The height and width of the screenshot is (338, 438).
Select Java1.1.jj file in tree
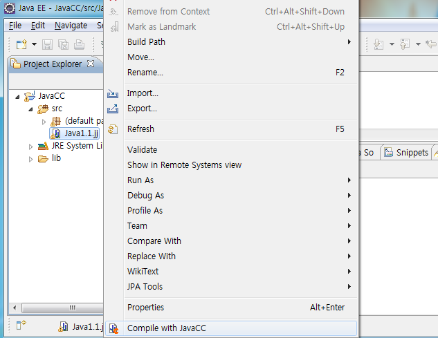coord(75,133)
